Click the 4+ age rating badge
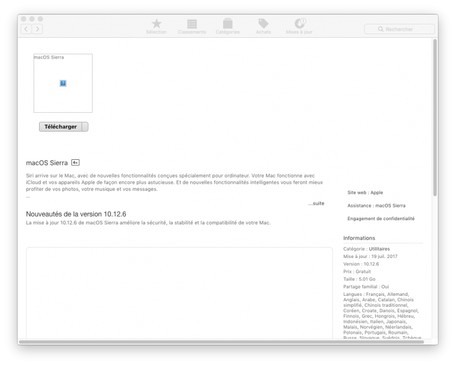Screen dimensions: 455x366 tap(76, 162)
